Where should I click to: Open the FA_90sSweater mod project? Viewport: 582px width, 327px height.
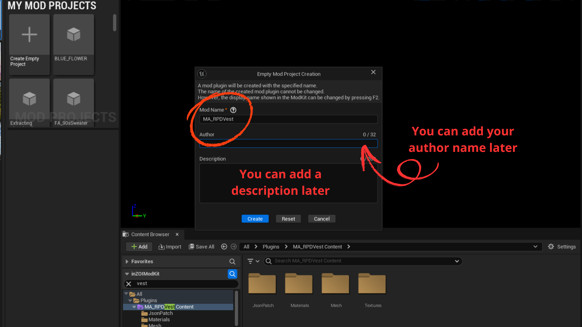[74, 100]
